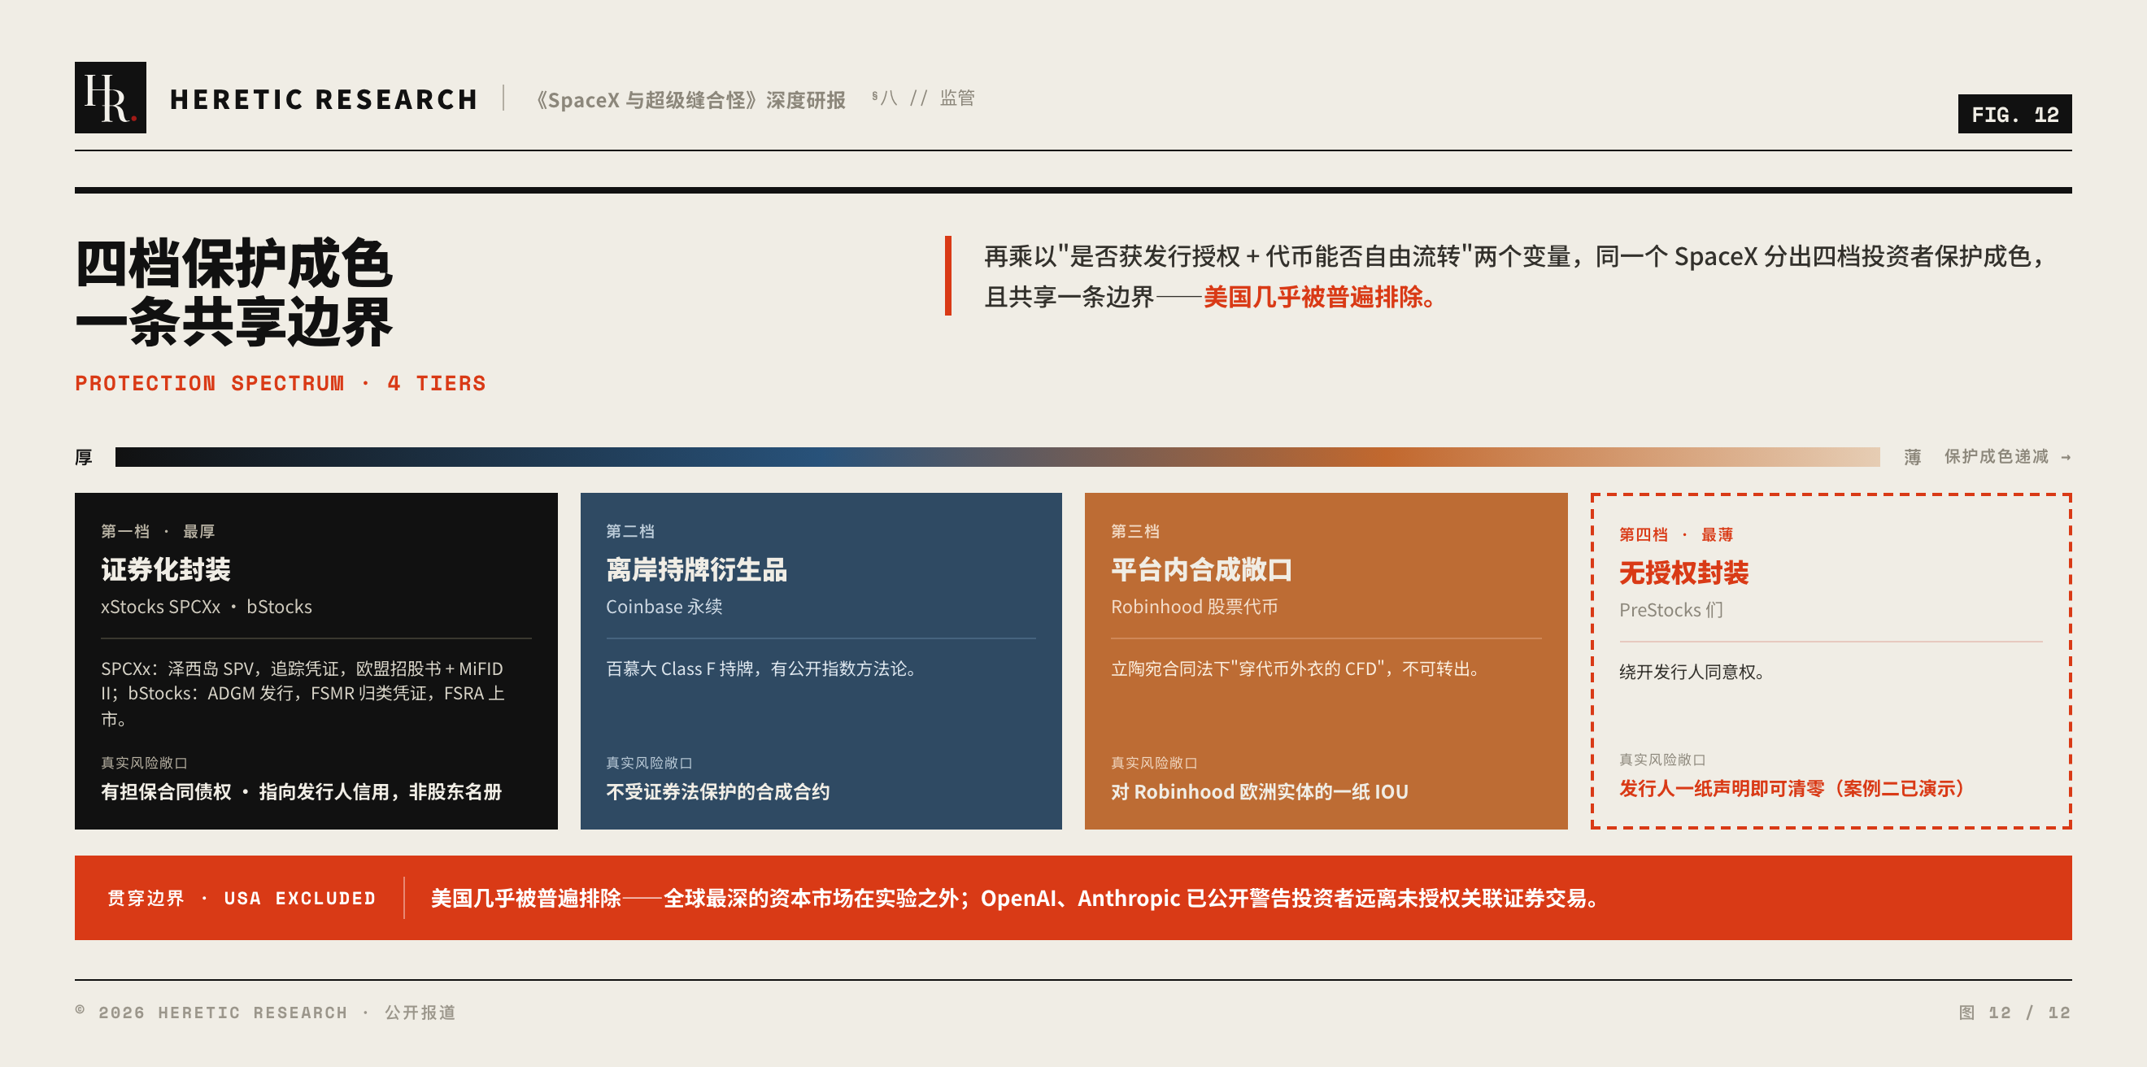Click the 绕开发行人同意权。 description
The width and height of the screenshot is (2147, 1067).
point(1692,672)
